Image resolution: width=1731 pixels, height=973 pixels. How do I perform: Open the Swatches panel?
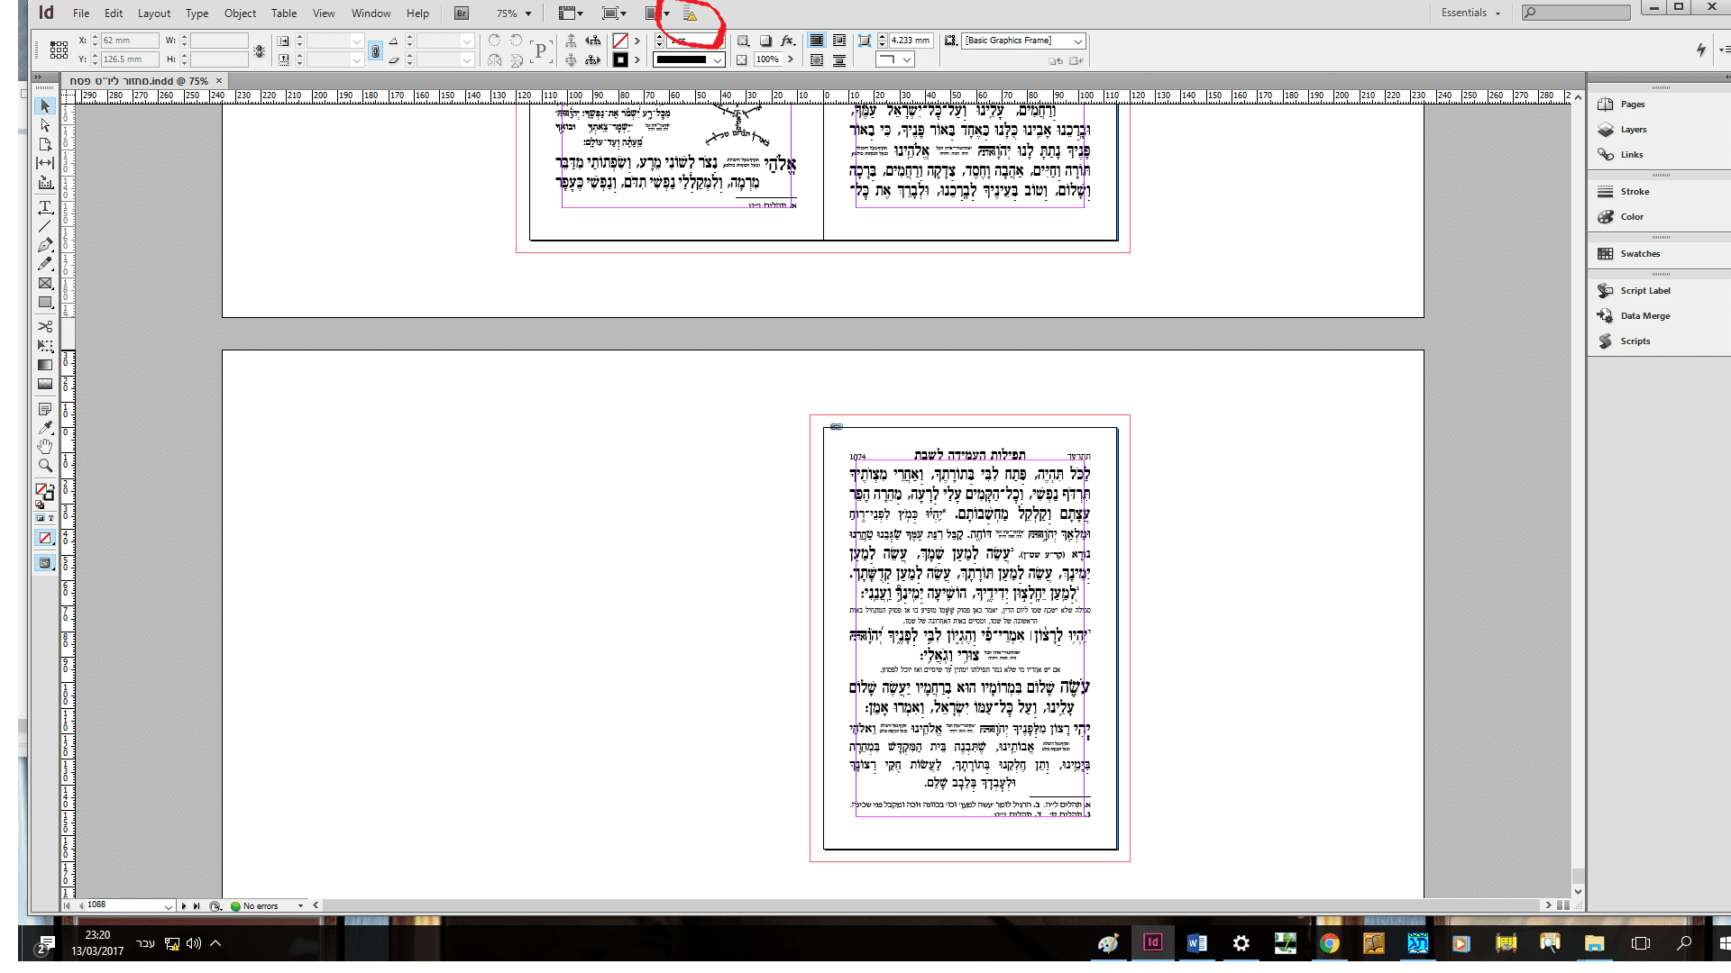[x=1639, y=254]
